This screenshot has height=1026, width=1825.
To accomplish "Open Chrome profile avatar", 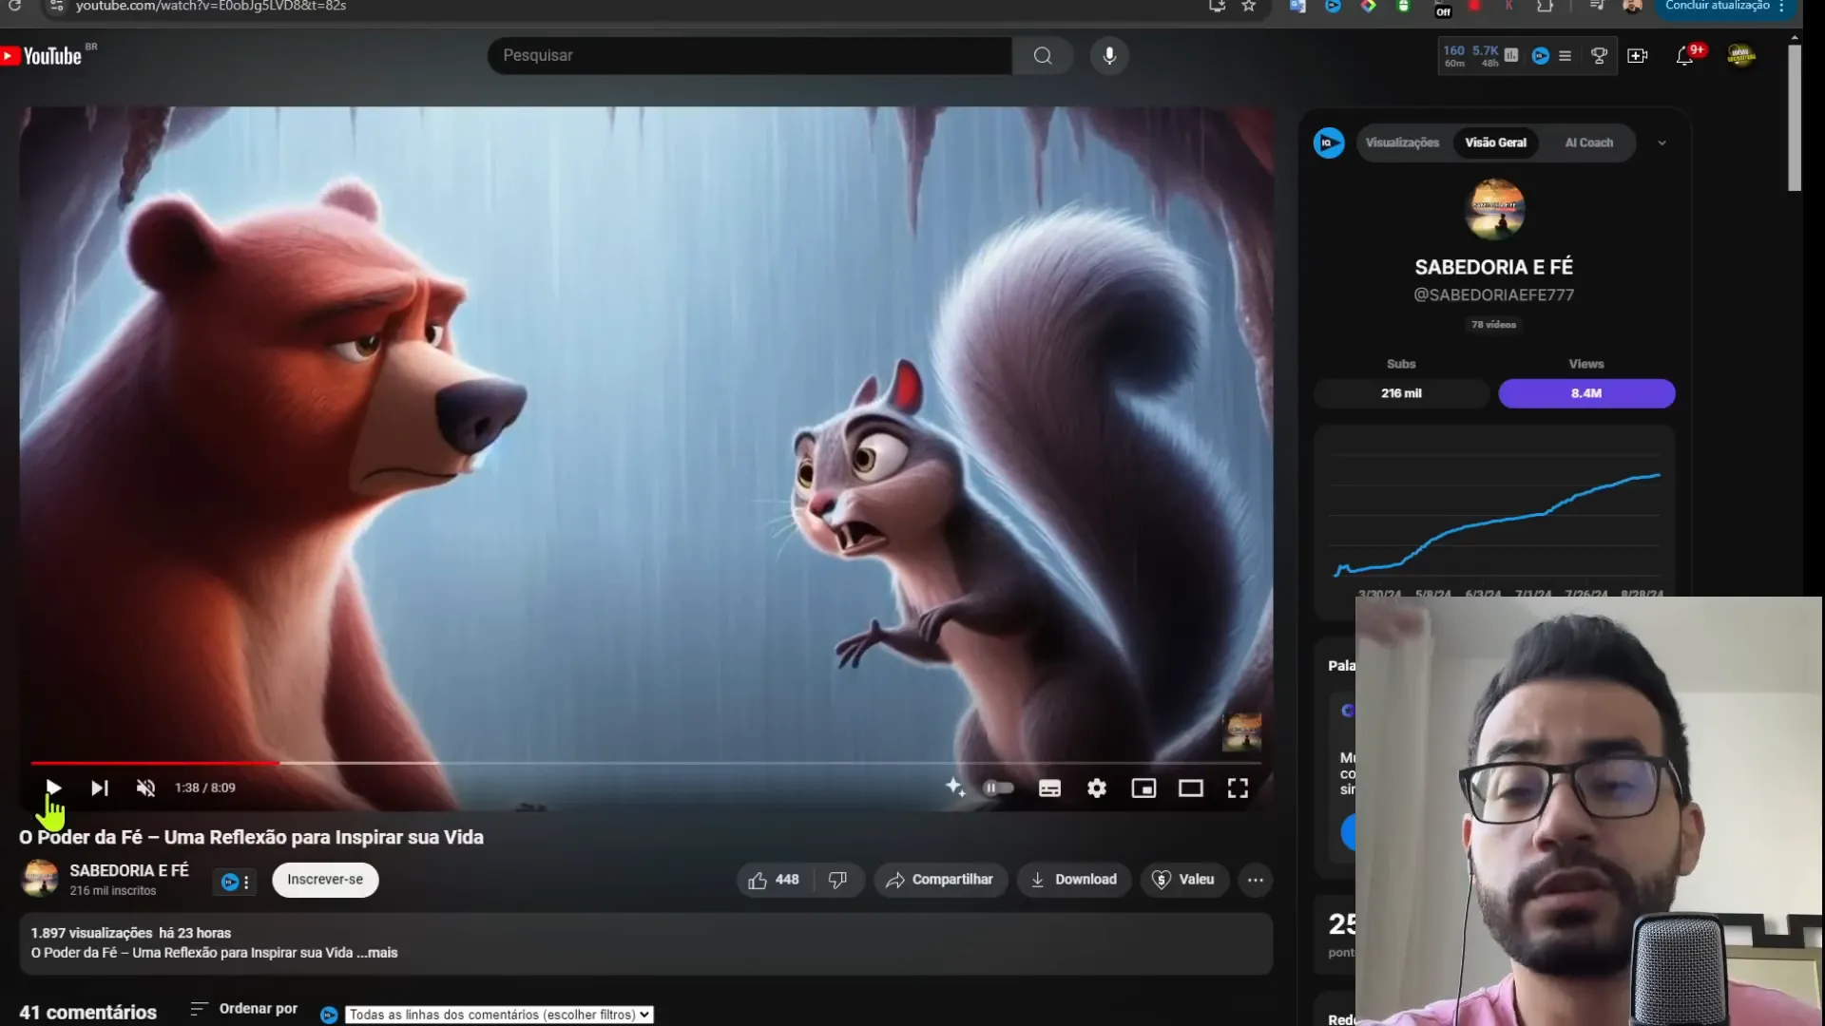I will [1633, 7].
